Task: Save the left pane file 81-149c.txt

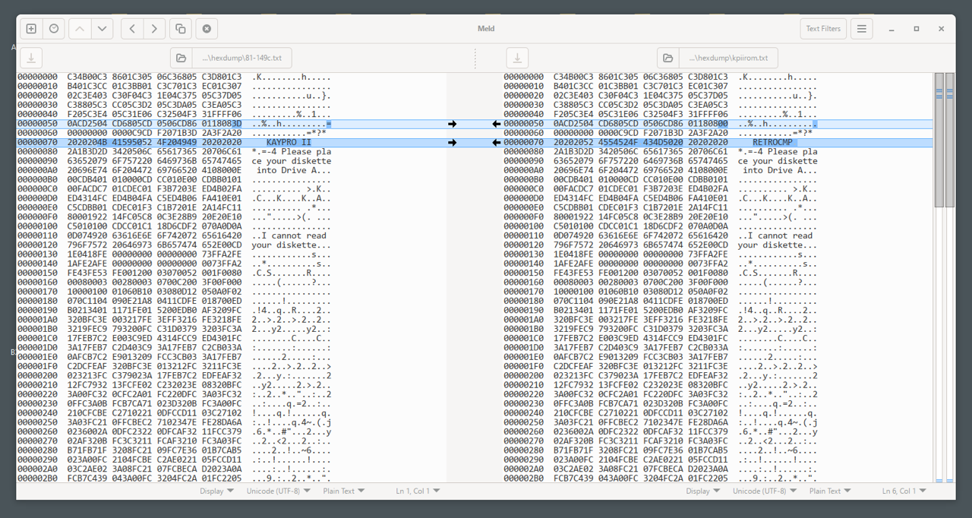Action: pos(31,58)
